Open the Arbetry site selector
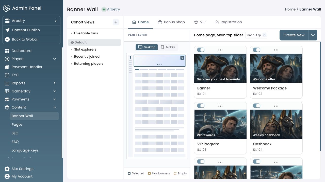Image resolution: width=325 pixels, height=182 pixels. (x=31, y=21)
